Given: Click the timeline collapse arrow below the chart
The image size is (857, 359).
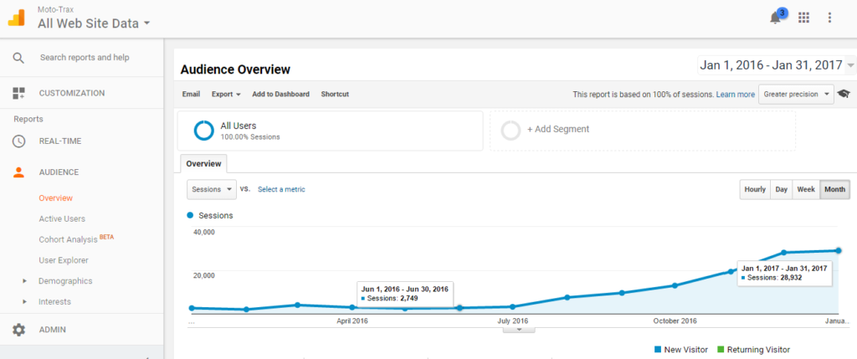Looking at the screenshot, I should point(519,330).
